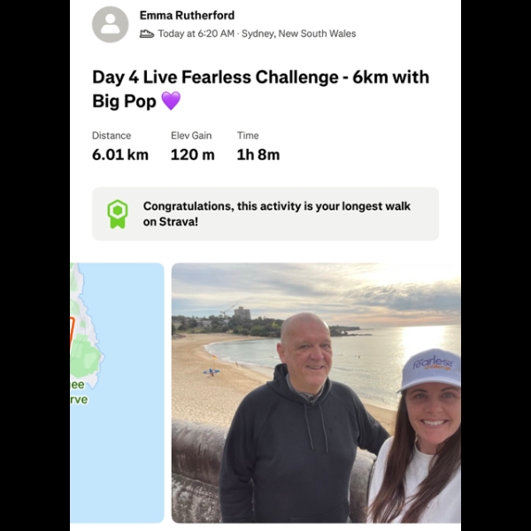Select the 6.01 km distance value

click(x=120, y=155)
